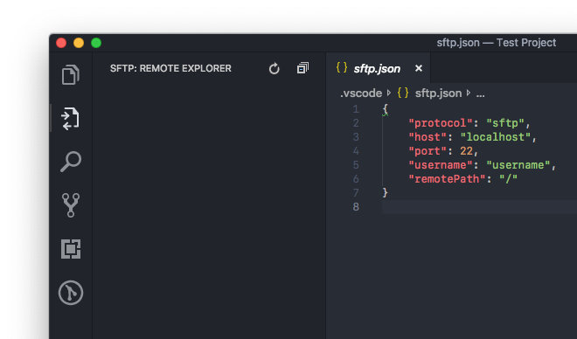Place cursor on empty line 8

coord(479,207)
